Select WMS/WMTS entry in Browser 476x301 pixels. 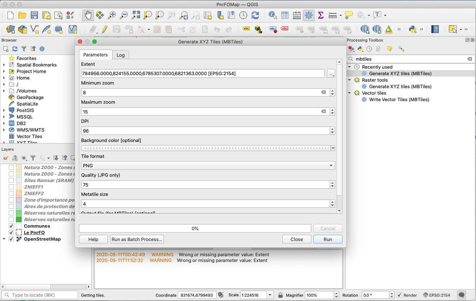click(x=30, y=130)
